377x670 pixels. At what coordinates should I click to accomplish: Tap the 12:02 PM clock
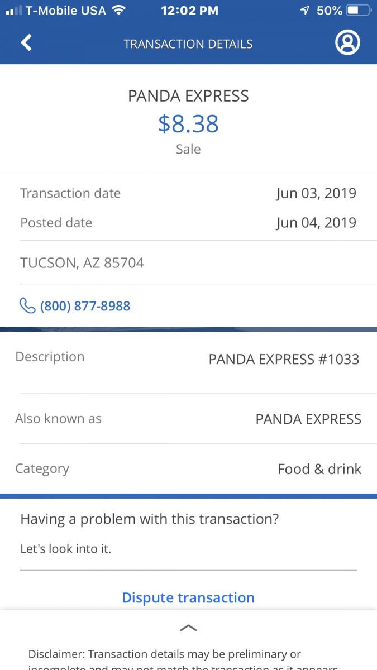click(190, 10)
